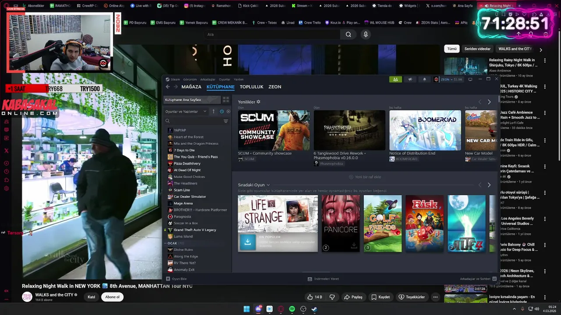Viewport: 561px width, 315px height.
Task: Select 7 Days to Die
Action: click(x=184, y=150)
